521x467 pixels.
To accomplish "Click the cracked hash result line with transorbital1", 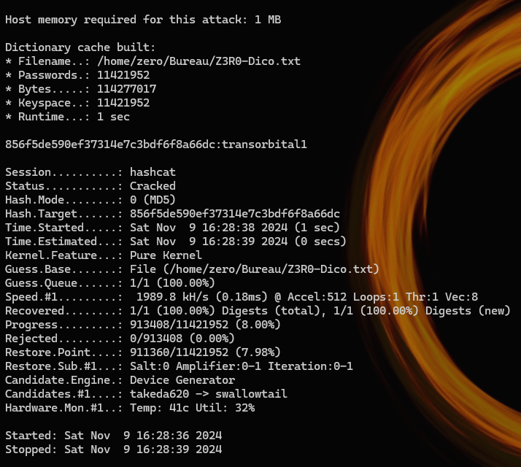I will [155, 144].
